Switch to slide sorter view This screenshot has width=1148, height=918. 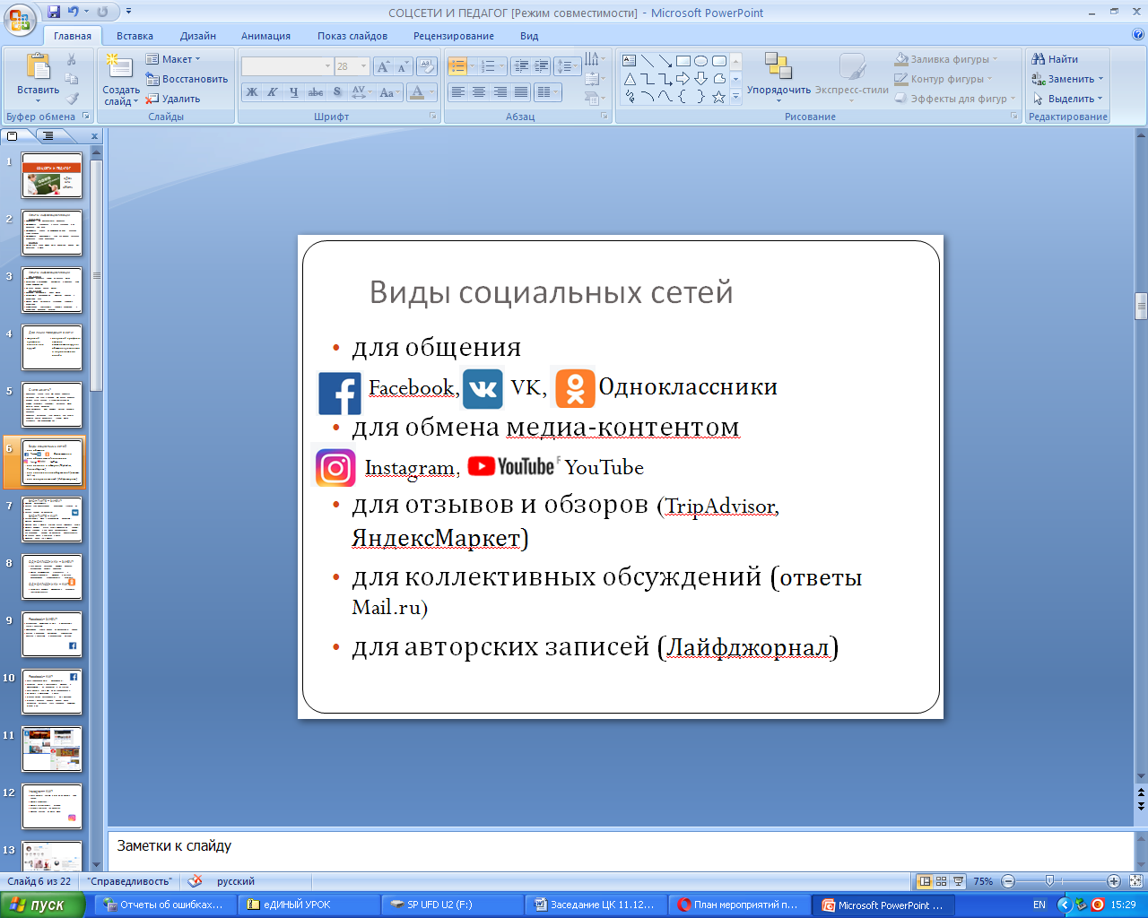click(x=941, y=881)
